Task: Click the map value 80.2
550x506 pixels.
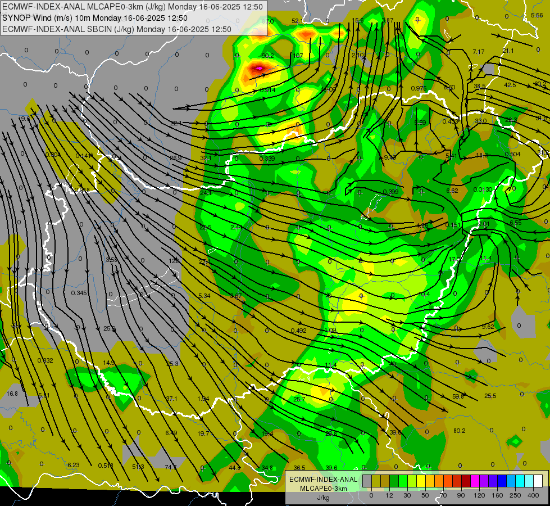Action: click(x=459, y=431)
